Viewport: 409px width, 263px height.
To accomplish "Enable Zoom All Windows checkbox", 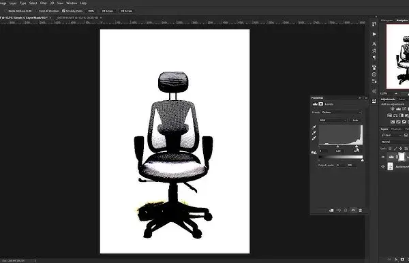I will [37, 11].
